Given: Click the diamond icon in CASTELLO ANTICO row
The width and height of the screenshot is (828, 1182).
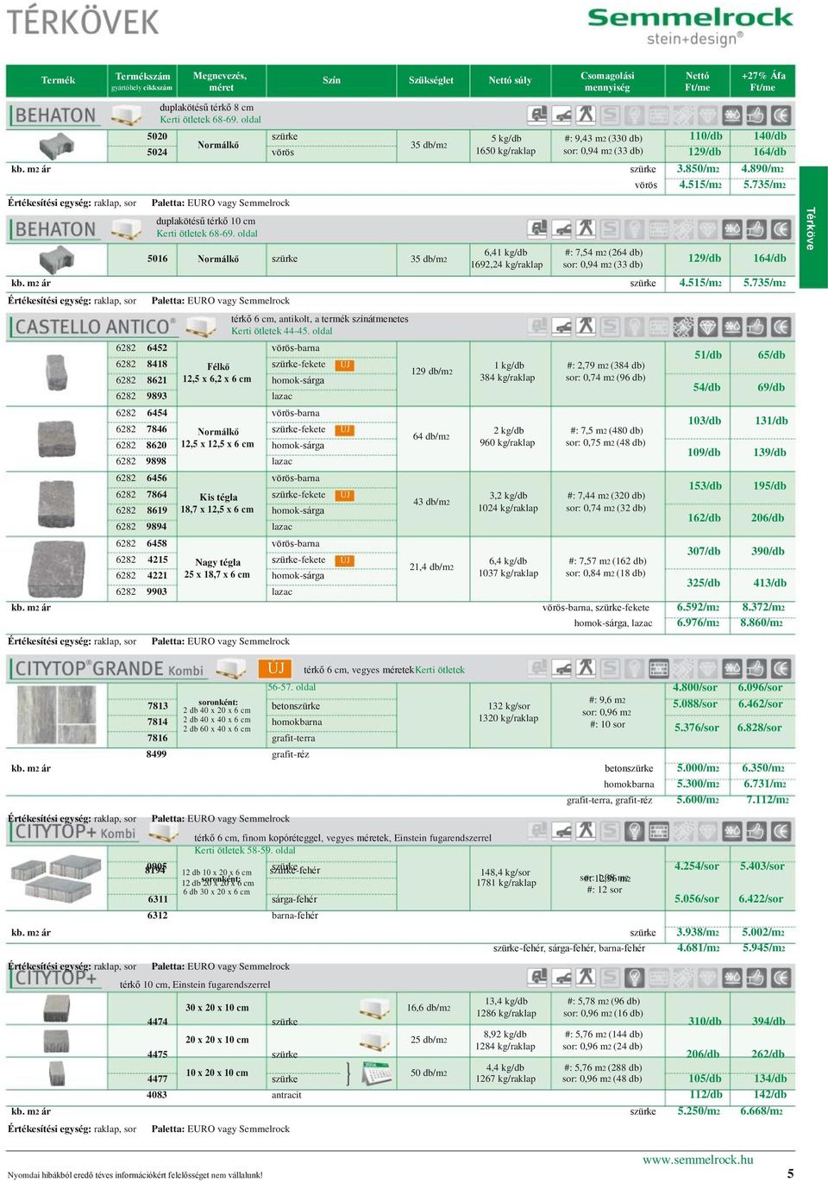Looking at the screenshot, I should (x=708, y=326).
